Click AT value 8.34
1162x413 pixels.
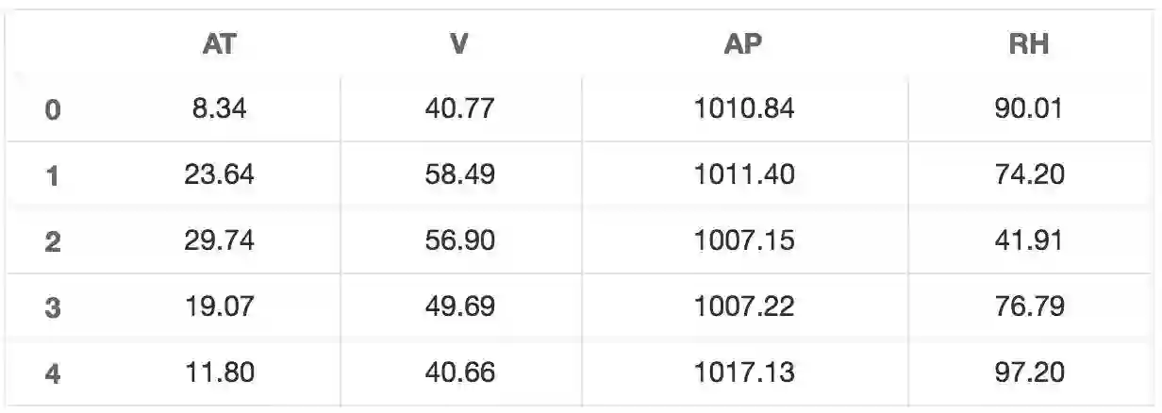click(x=219, y=109)
